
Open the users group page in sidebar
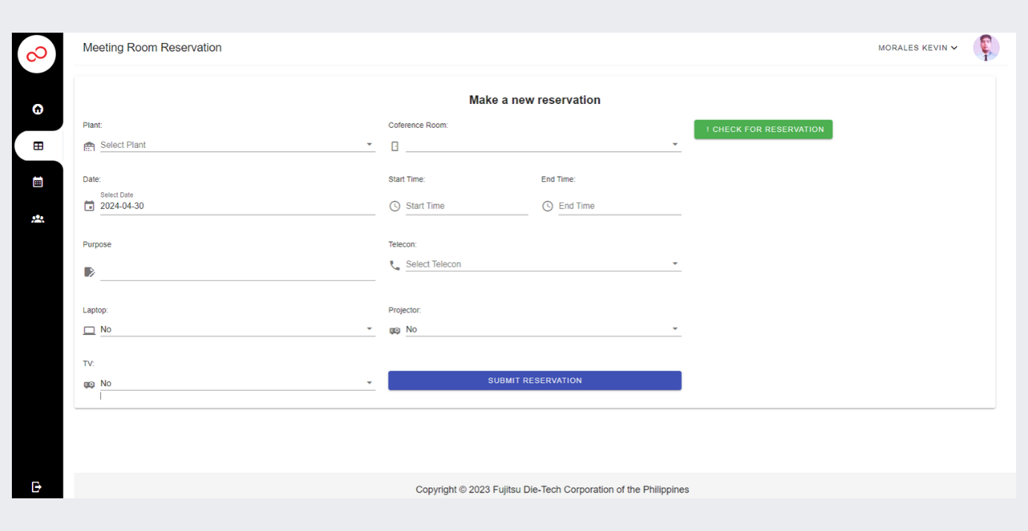pyautogui.click(x=38, y=219)
